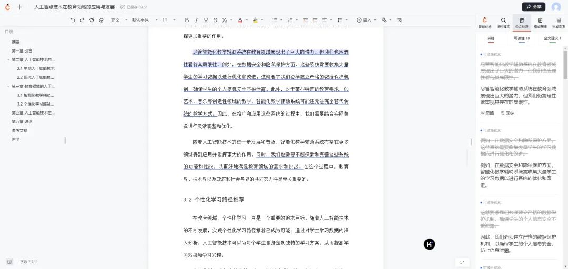Click the right panel collapse handle
568x269 pixels.
tap(471, 141)
